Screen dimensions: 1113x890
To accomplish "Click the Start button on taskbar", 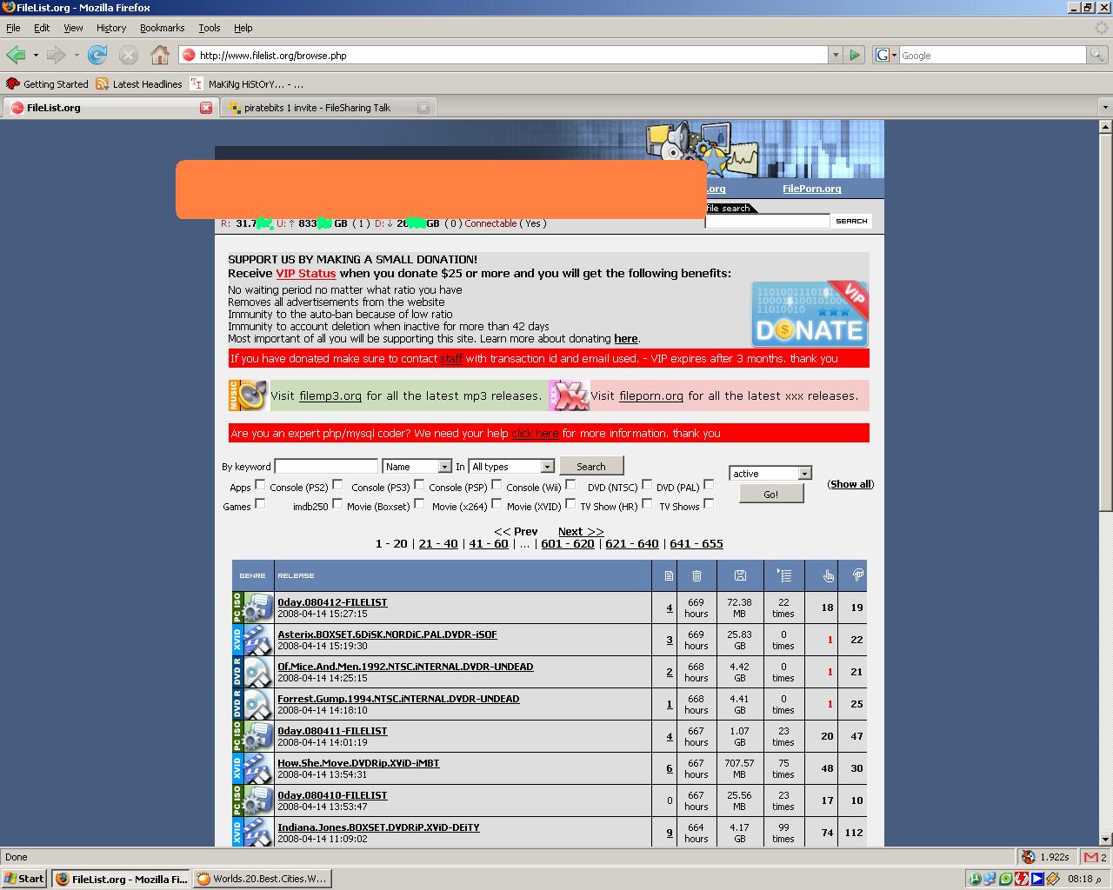I will tap(23, 879).
